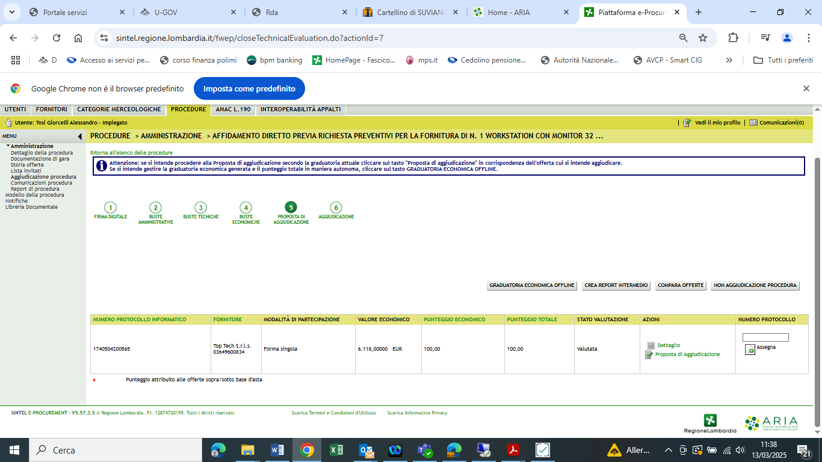The width and height of the screenshot is (822, 462).
Task: Open Dettaglio della procedura menu item
Action: 42,153
